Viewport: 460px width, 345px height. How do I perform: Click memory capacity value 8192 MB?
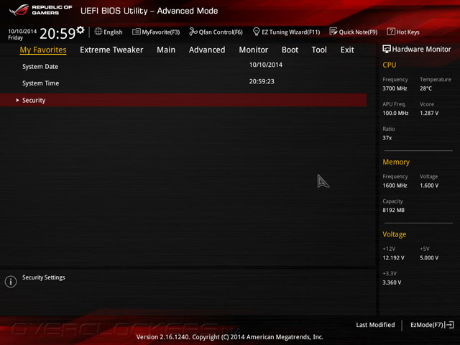(x=393, y=210)
